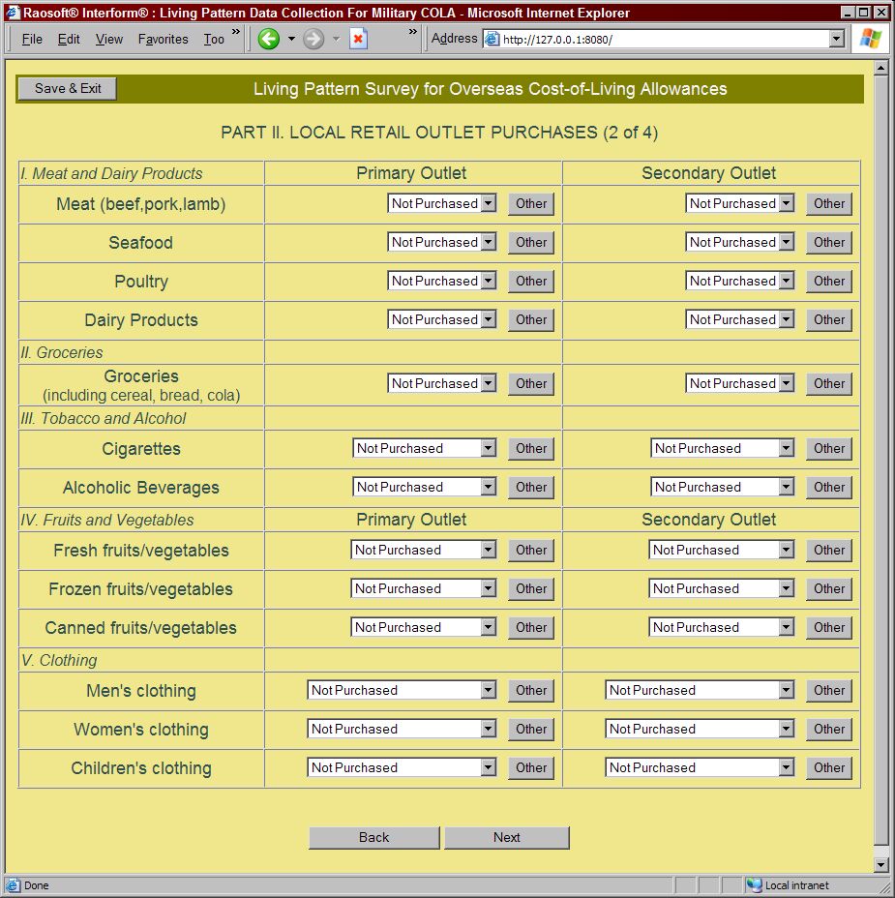The width and height of the screenshot is (895, 898).
Task: Open Canned fruits/vegetables Primary Outlet dropdown
Action: [x=423, y=627]
